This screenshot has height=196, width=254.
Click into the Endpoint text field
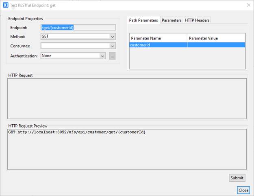[x=78, y=28]
